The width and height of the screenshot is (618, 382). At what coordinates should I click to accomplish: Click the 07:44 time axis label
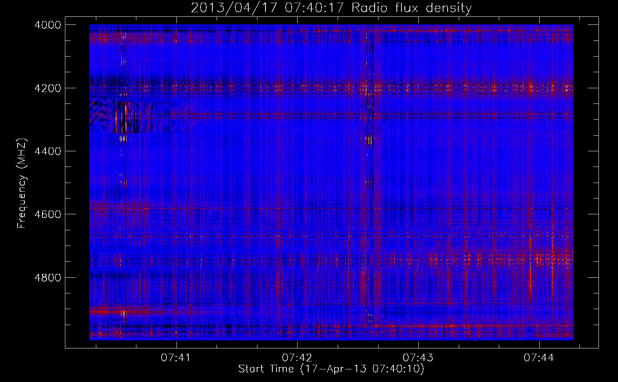tap(539, 358)
